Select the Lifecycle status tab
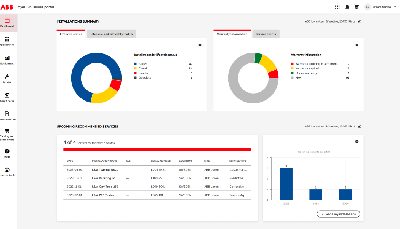Viewport: 400px width, 229px height. click(71, 34)
